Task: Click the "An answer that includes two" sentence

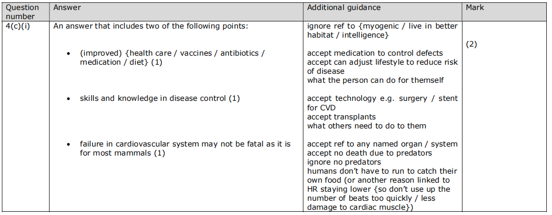Action: (151, 26)
